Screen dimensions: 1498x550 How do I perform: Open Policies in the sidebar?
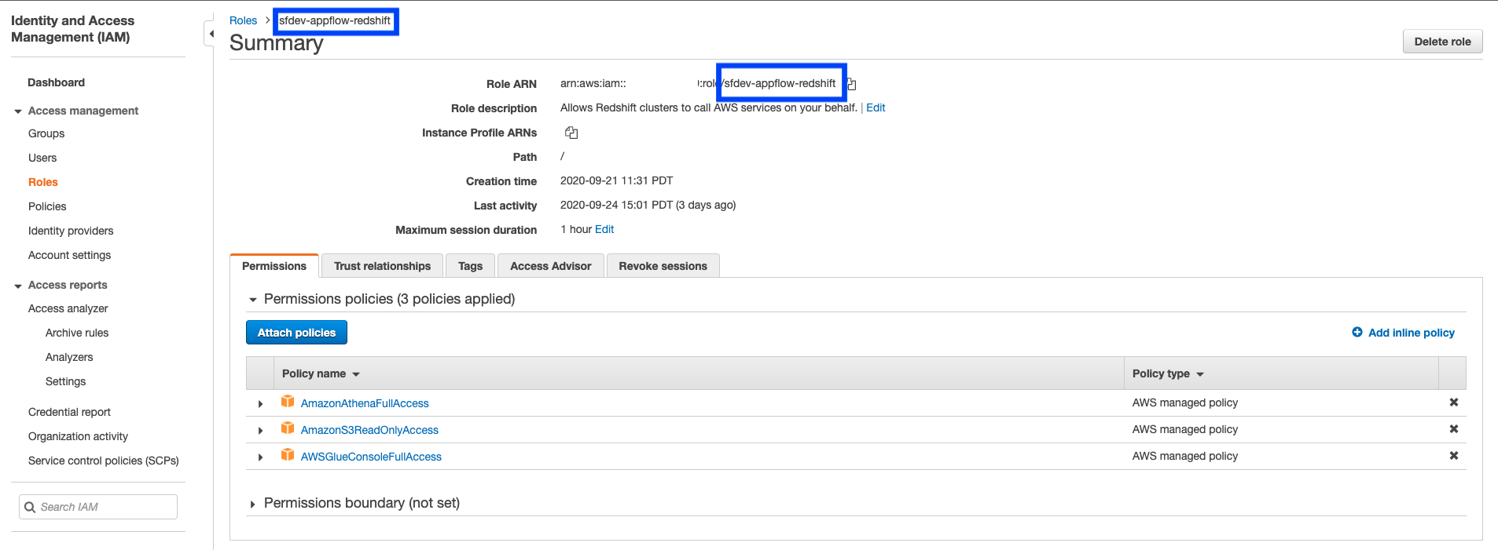tap(47, 206)
